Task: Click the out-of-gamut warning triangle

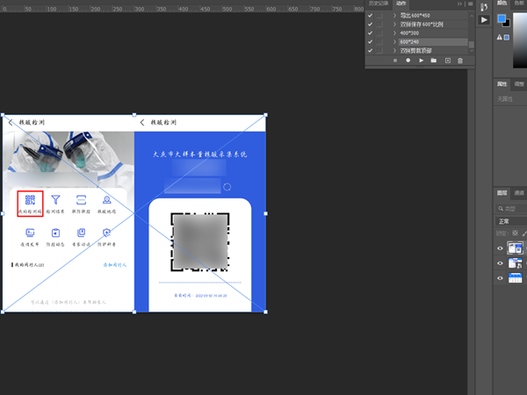Action: 500,37
